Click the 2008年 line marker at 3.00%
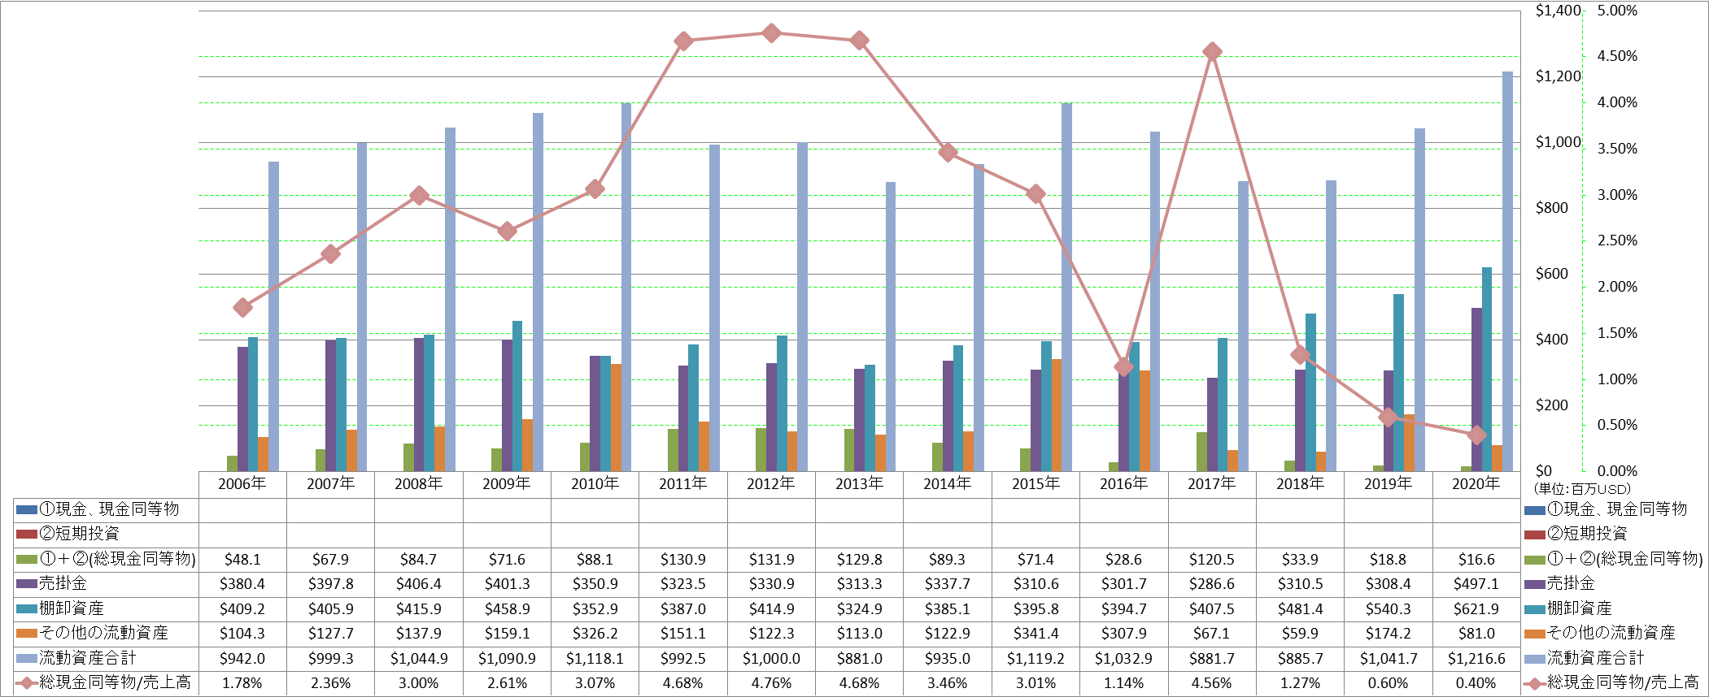This screenshot has height=697, width=1709. coord(419,195)
